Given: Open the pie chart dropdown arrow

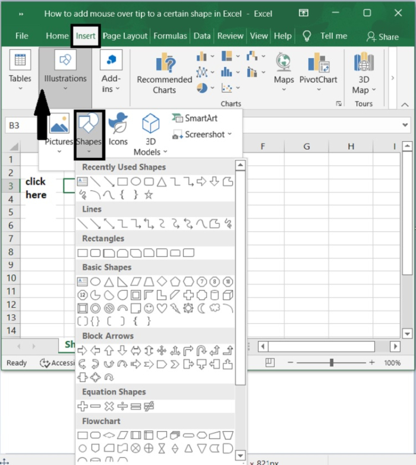Looking at the screenshot, I should 213,88.
